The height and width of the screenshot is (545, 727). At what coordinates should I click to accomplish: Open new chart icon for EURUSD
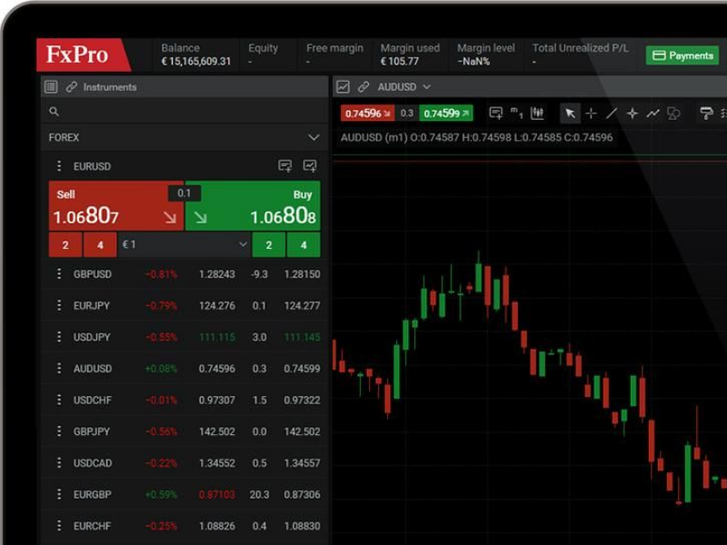310,166
